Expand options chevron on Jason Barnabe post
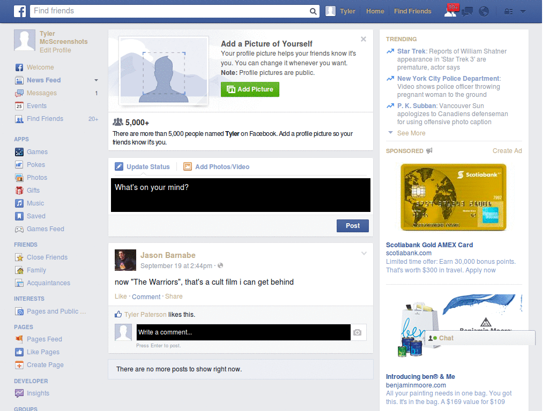549x411 pixels. click(364, 253)
